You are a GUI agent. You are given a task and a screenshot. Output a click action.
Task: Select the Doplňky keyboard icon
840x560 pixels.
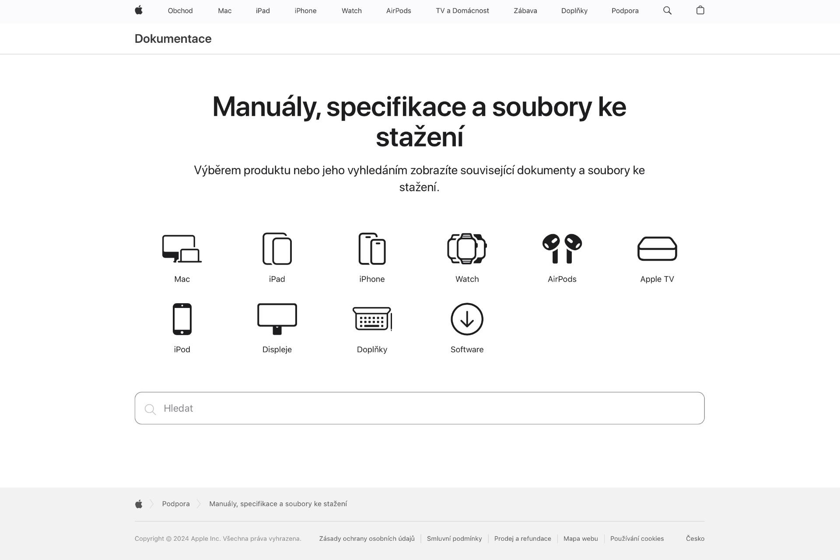coord(372,319)
